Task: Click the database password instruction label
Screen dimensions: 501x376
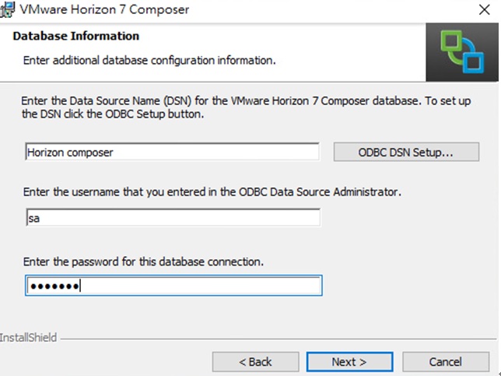Action: click(x=143, y=262)
